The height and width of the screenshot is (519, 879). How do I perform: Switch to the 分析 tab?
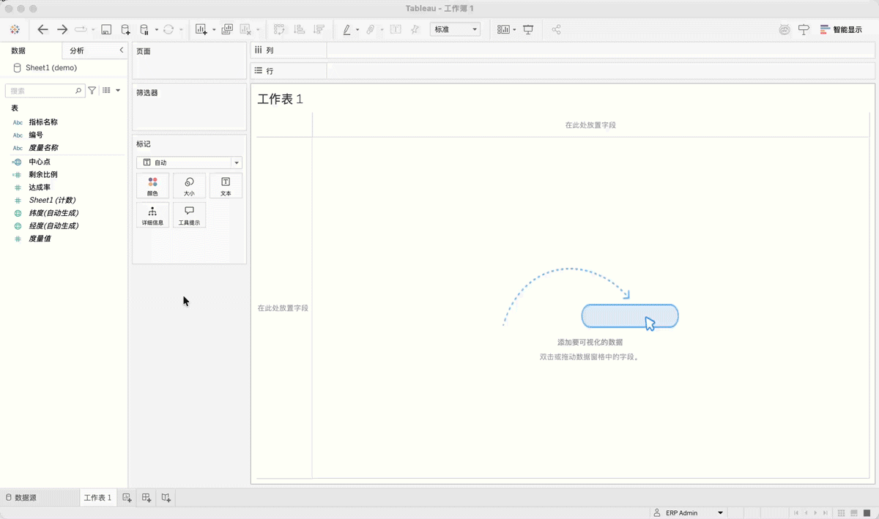[x=77, y=51]
